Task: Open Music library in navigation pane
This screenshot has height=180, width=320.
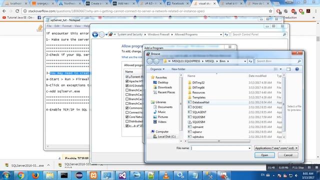Action: click(161, 112)
